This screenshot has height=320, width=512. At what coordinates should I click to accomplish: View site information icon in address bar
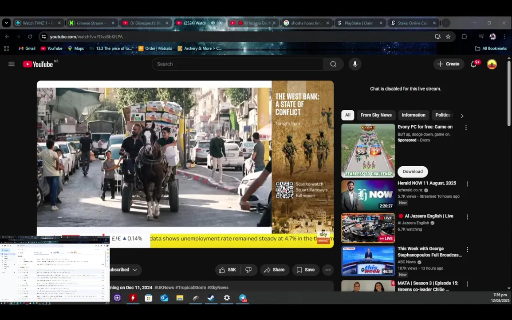[43, 36]
